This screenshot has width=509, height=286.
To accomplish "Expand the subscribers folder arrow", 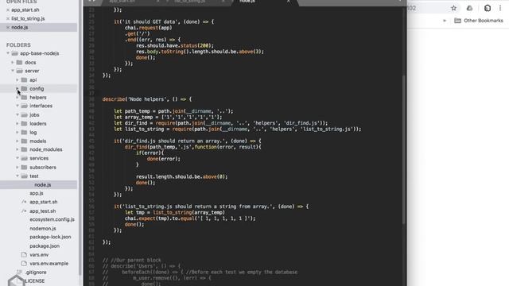I will pos(17,168).
